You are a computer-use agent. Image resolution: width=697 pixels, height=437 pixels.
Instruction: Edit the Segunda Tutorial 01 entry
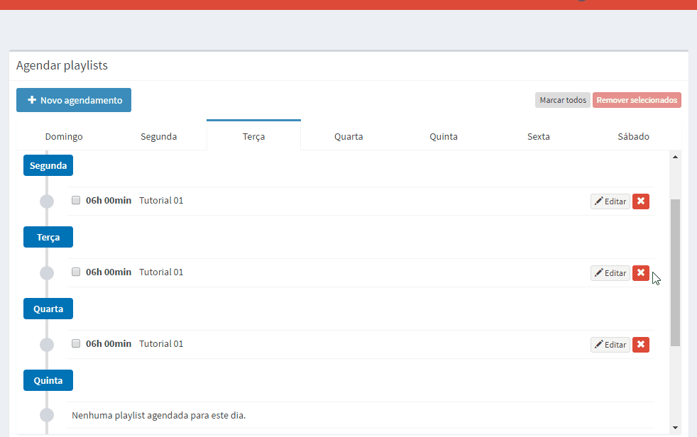coord(610,201)
